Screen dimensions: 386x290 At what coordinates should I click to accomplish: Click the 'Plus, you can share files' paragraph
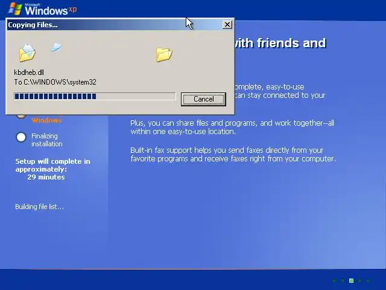coord(232,127)
